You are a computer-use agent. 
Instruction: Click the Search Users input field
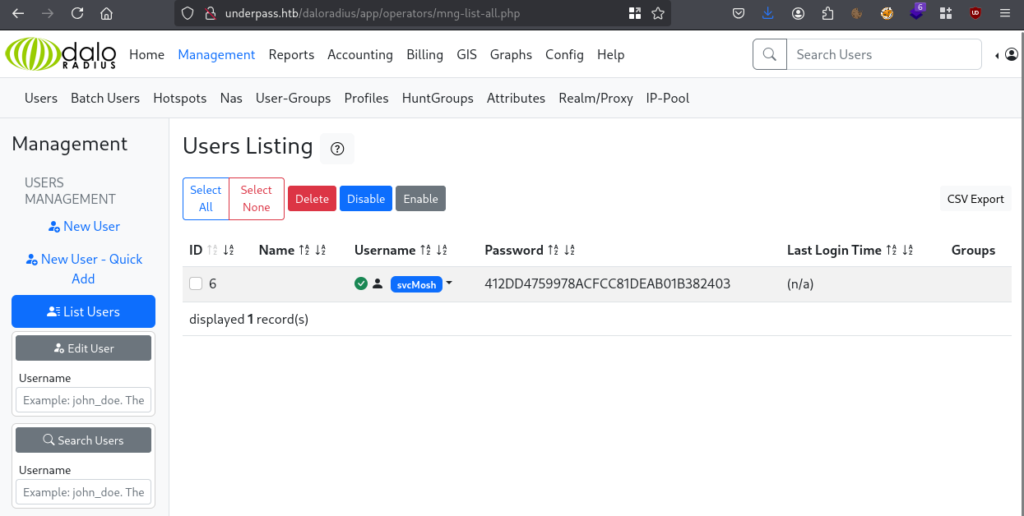pos(883,54)
